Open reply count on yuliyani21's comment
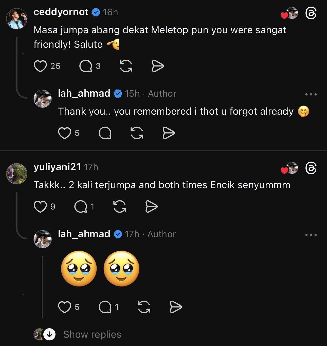This screenshot has width=327, height=346. 81,206
